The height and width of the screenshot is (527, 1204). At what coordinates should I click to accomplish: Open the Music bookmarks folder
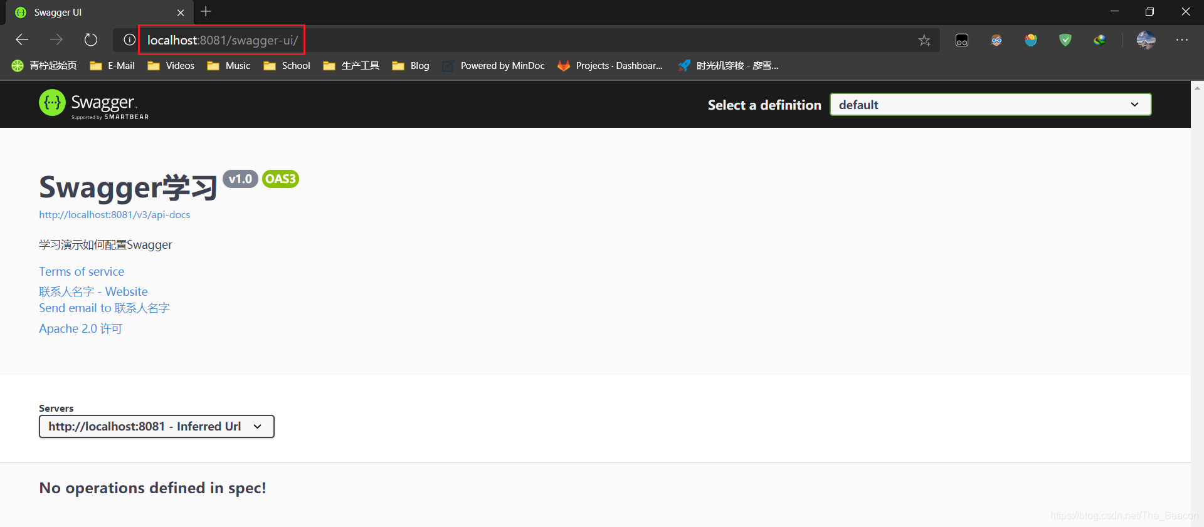tap(229, 66)
